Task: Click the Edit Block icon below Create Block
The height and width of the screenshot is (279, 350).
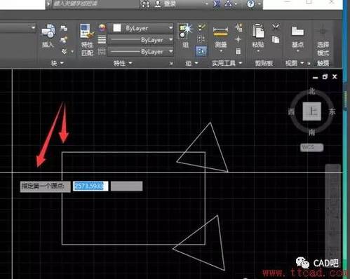Action: [x=64, y=40]
